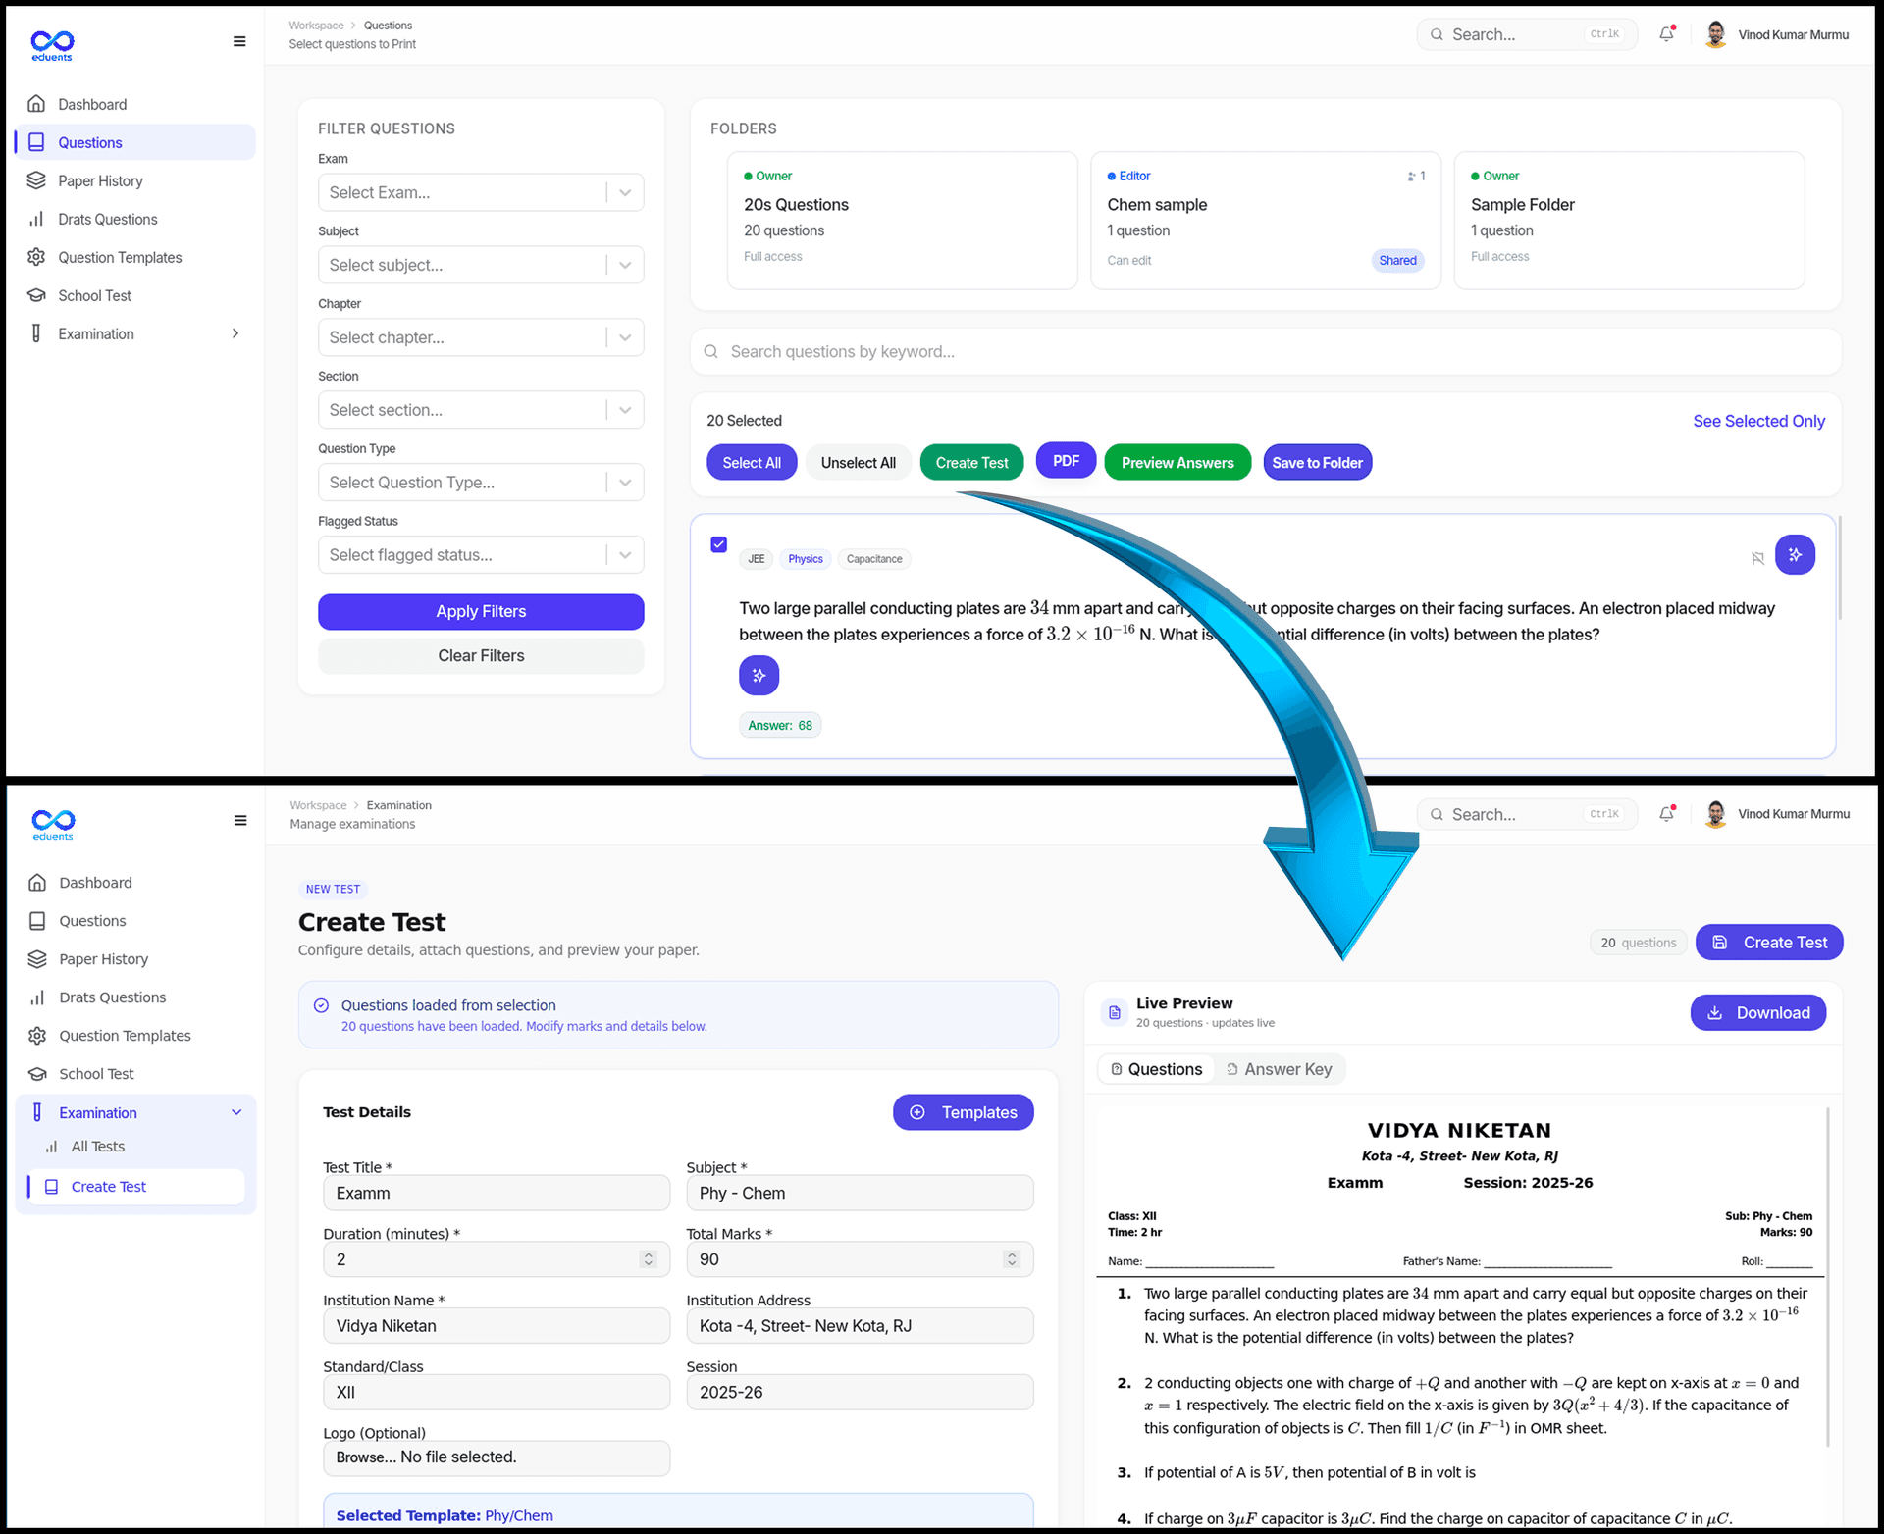Screen dimensions: 1884x1534
Task: Click Examination icon in top sidebar
Action: pos(36,333)
